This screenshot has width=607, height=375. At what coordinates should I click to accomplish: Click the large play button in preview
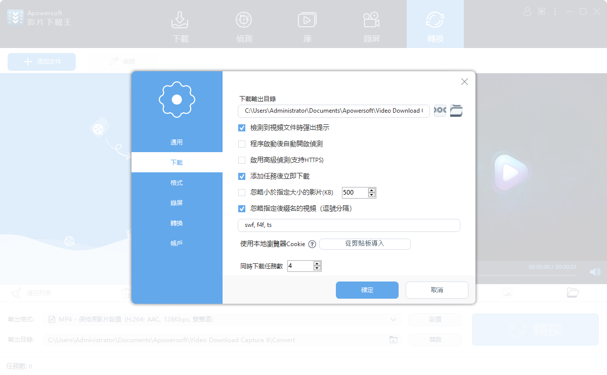point(510,172)
